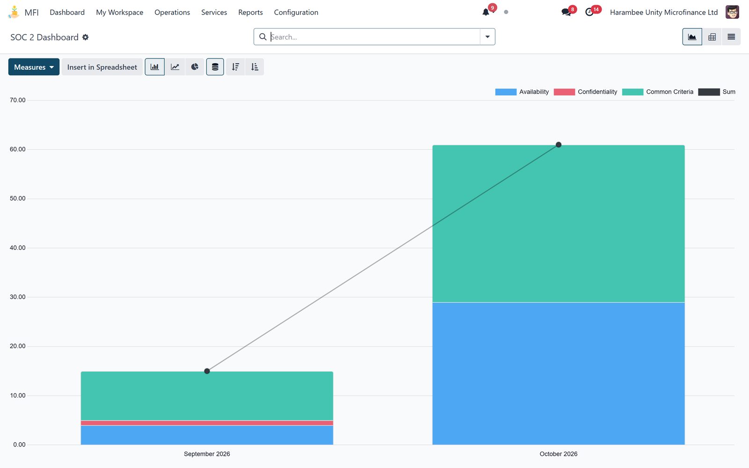Switch to list view
This screenshot has height=468, width=749.
pos(731,37)
